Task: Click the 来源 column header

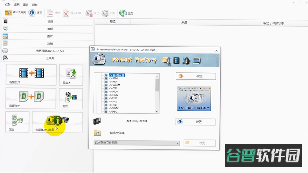Action: (184, 22)
